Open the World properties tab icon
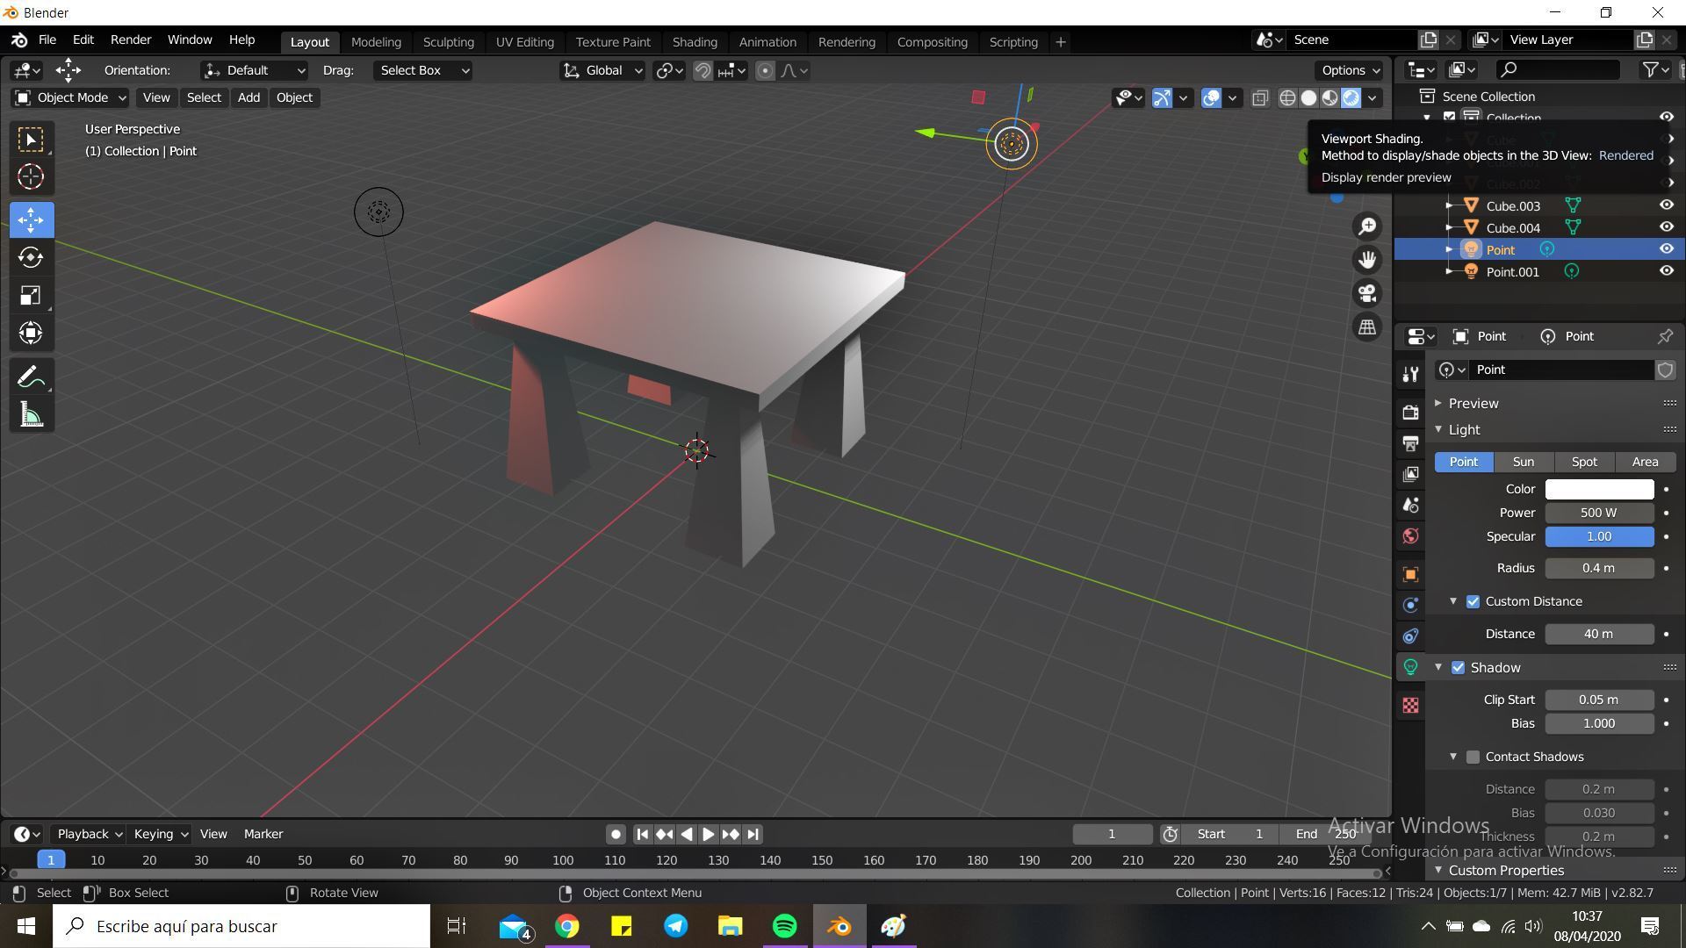Image resolution: width=1686 pixels, height=948 pixels. 1410,536
